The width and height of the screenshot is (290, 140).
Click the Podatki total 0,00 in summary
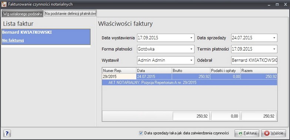click(226, 116)
